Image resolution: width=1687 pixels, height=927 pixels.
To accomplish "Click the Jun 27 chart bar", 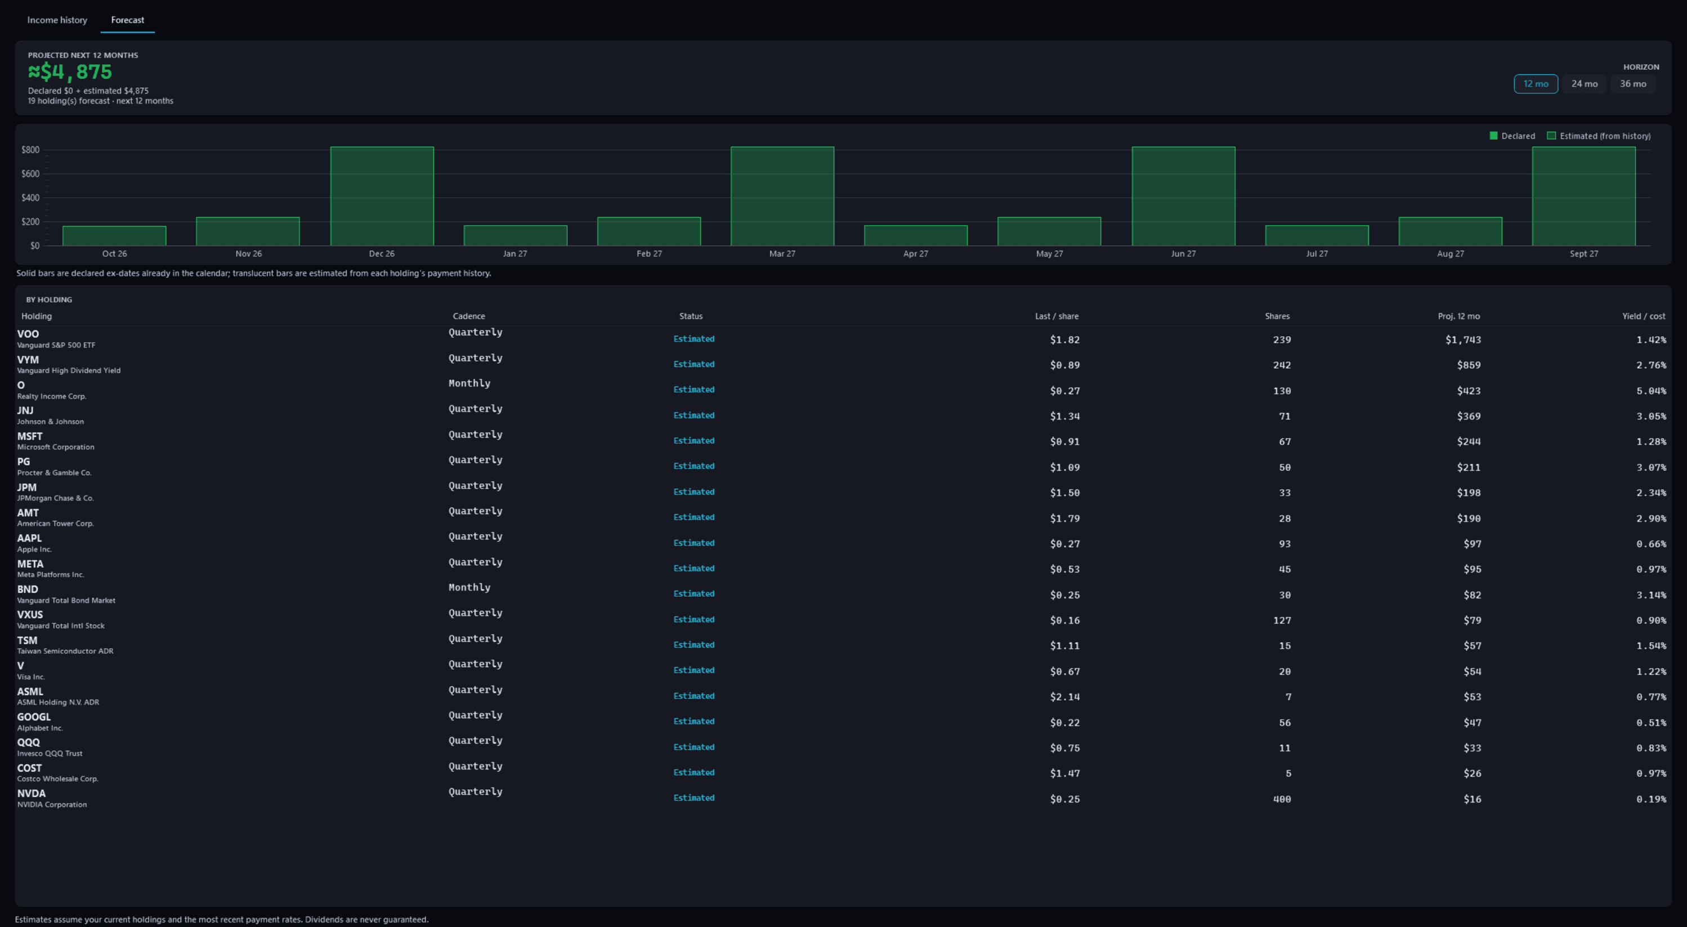I will click(1183, 196).
